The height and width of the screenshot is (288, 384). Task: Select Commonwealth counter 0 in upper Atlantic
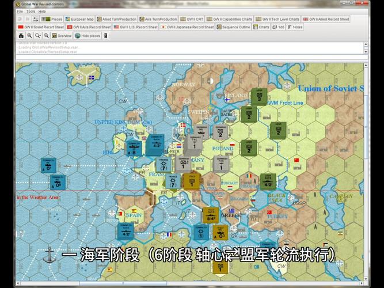pos(48,166)
